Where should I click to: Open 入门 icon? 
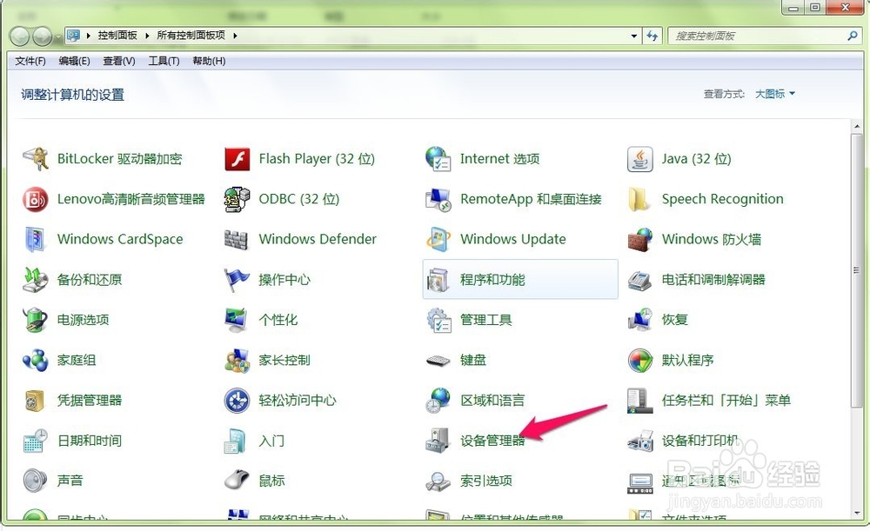pyautogui.click(x=235, y=441)
